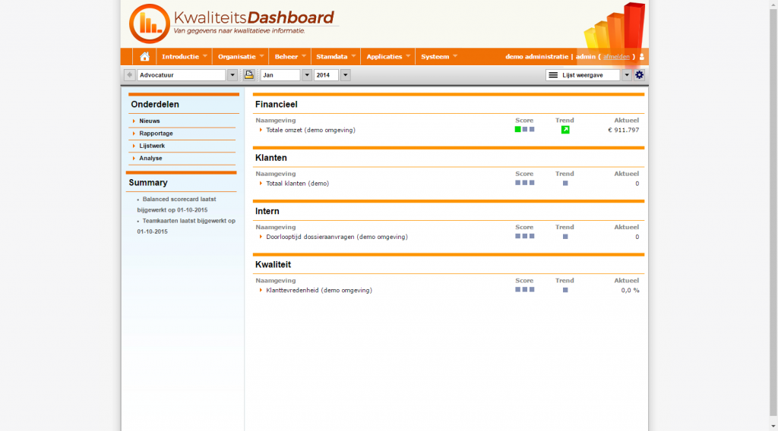
Task: Click the home icon in navigation bar
Action: coord(144,57)
